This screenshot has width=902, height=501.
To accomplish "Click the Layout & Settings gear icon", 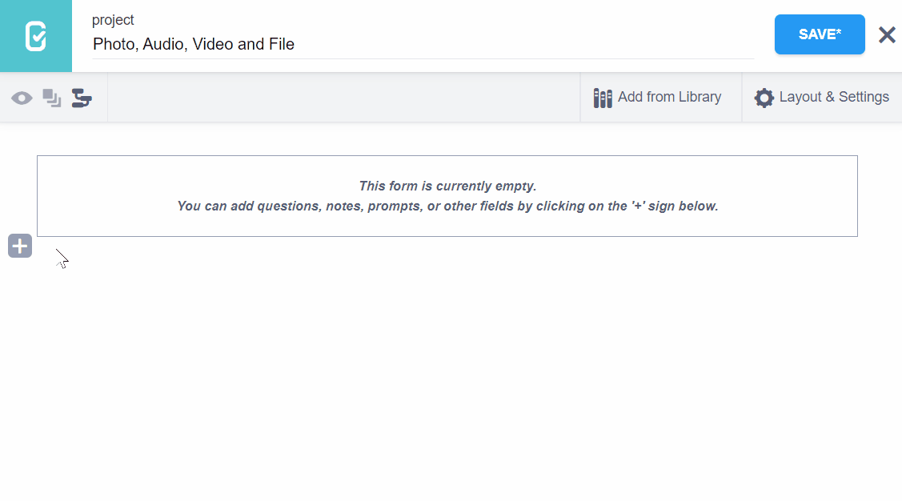I will tap(764, 98).
